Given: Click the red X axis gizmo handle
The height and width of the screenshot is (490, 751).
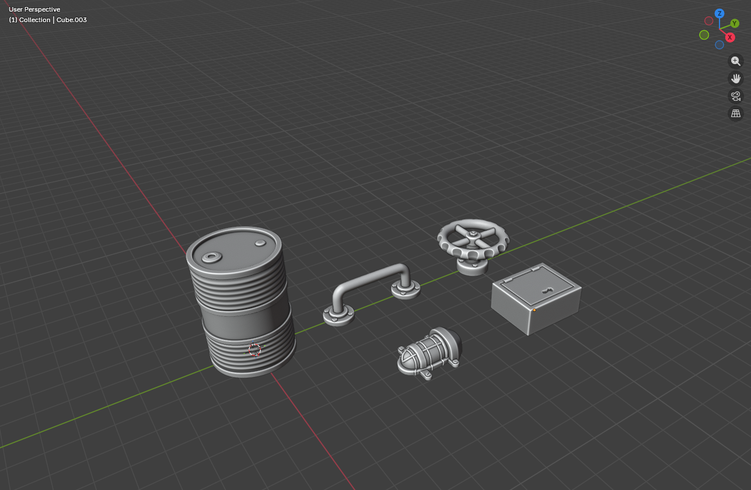Looking at the screenshot, I should [x=729, y=37].
